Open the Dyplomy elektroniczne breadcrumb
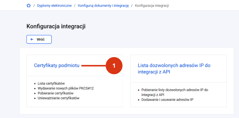The height and width of the screenshot is (118, 239). [54, 6]
